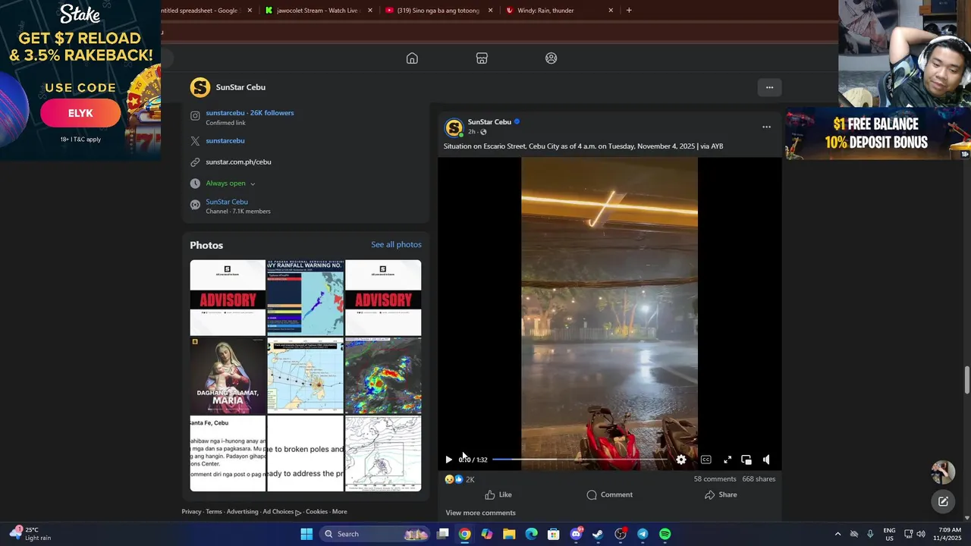Screen dimensions: 971x546
Task: Open the post's three-dot options menu
Action: (766, 127)
